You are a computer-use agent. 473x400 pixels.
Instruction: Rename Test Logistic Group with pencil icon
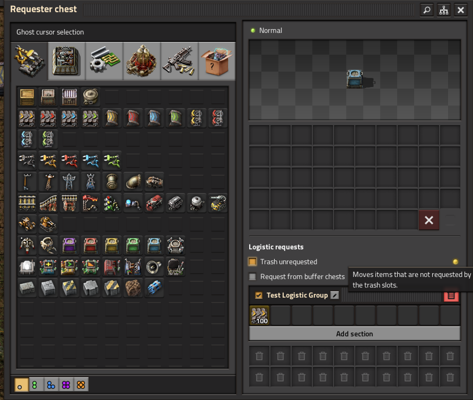[335, 295]
